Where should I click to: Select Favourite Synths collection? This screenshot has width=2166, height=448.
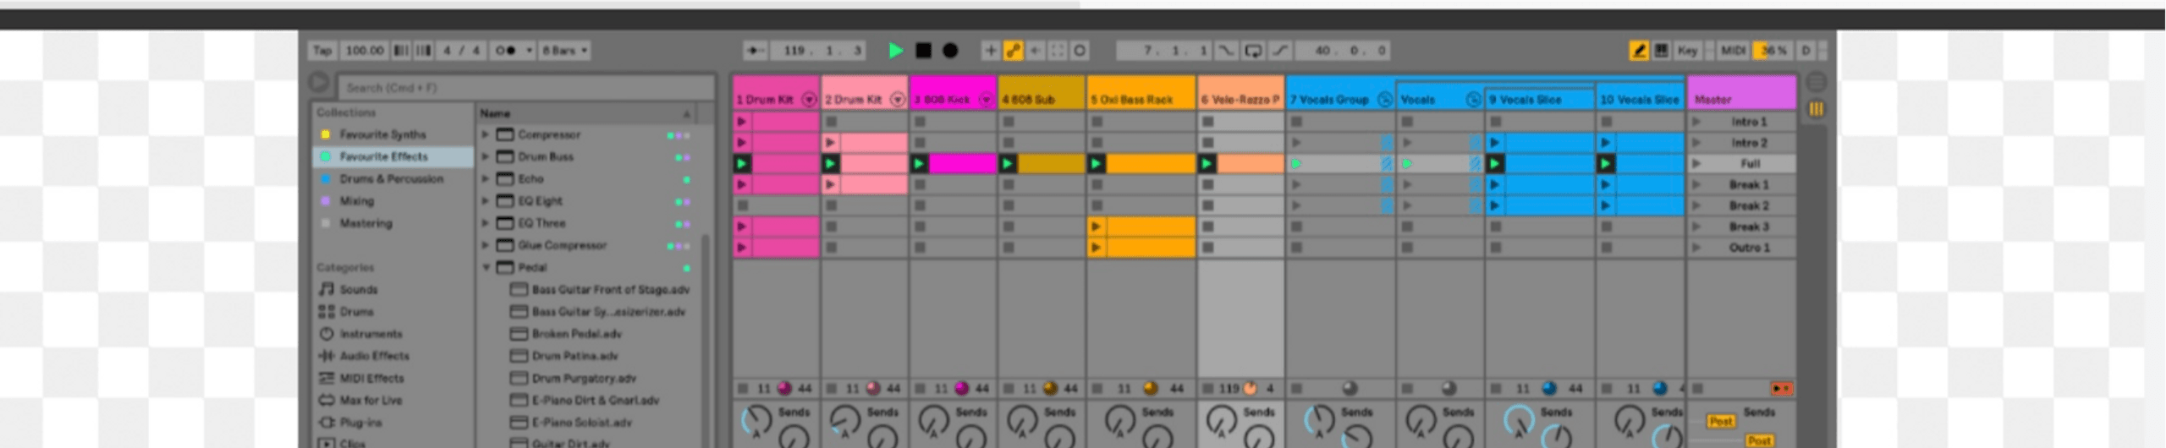(382, 134)
